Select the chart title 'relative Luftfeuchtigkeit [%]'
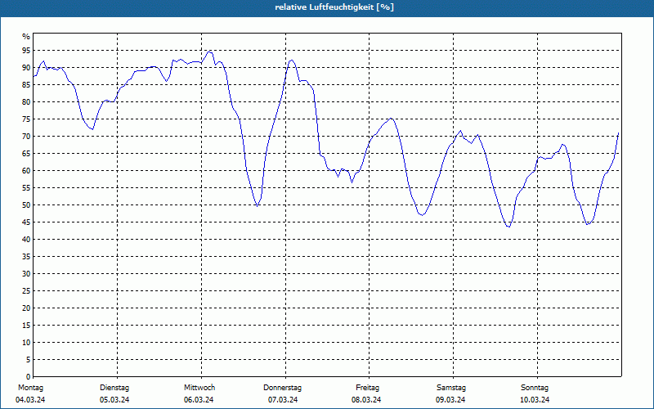Screen dimensions: 654x409 pos(334,7)
